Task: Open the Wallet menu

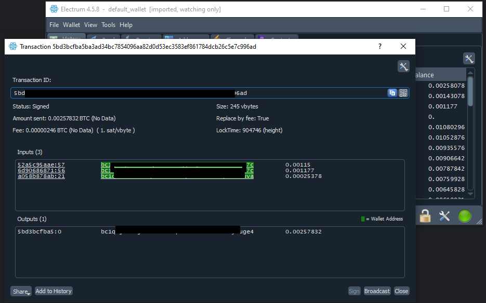Action: click(71, 25)
